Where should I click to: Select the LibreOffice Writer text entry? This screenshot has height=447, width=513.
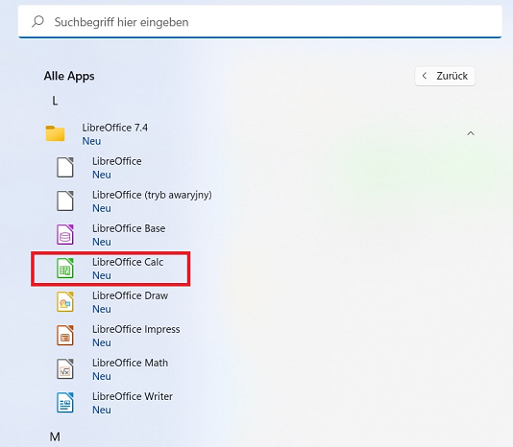click(133, 396)
